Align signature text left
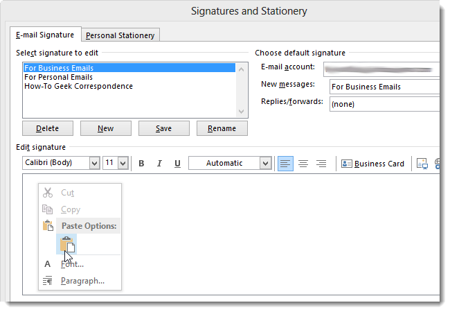The width and height of the screenshot is (450, 312). (285, 164)
